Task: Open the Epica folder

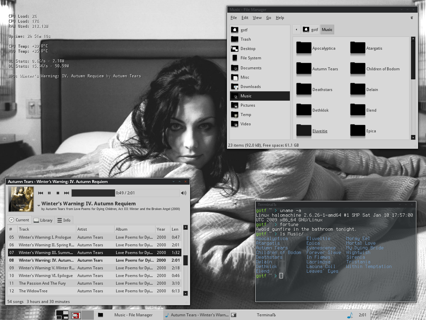Action: 363,131
